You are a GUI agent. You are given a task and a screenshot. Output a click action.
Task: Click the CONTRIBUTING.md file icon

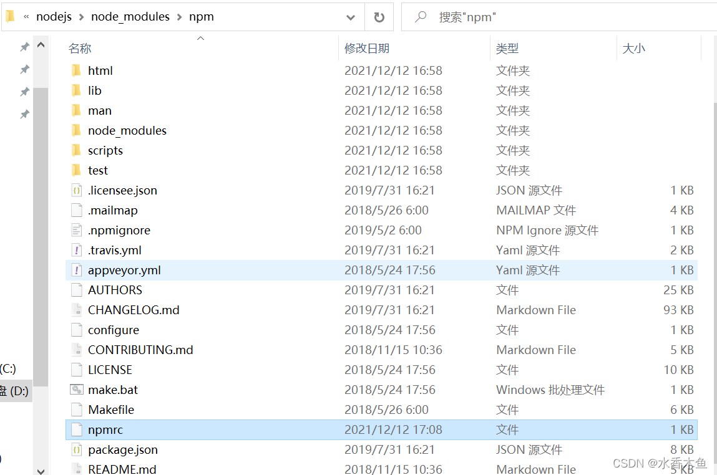point(76,350)
